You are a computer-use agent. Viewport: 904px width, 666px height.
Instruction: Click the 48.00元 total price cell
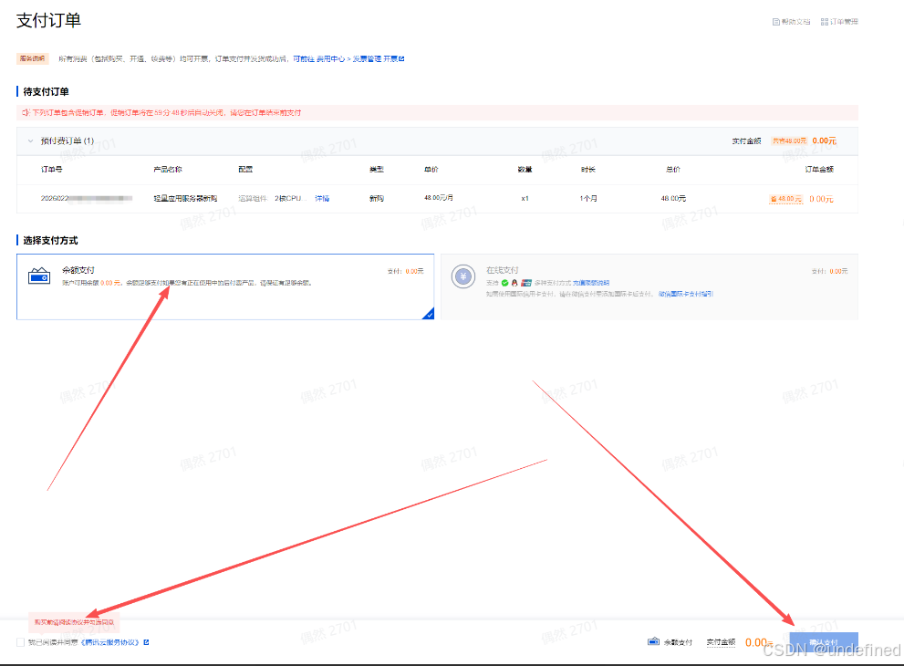[673, 198]
